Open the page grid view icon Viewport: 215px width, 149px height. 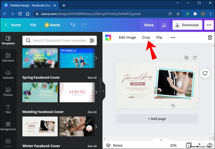(x=188, y=145)
